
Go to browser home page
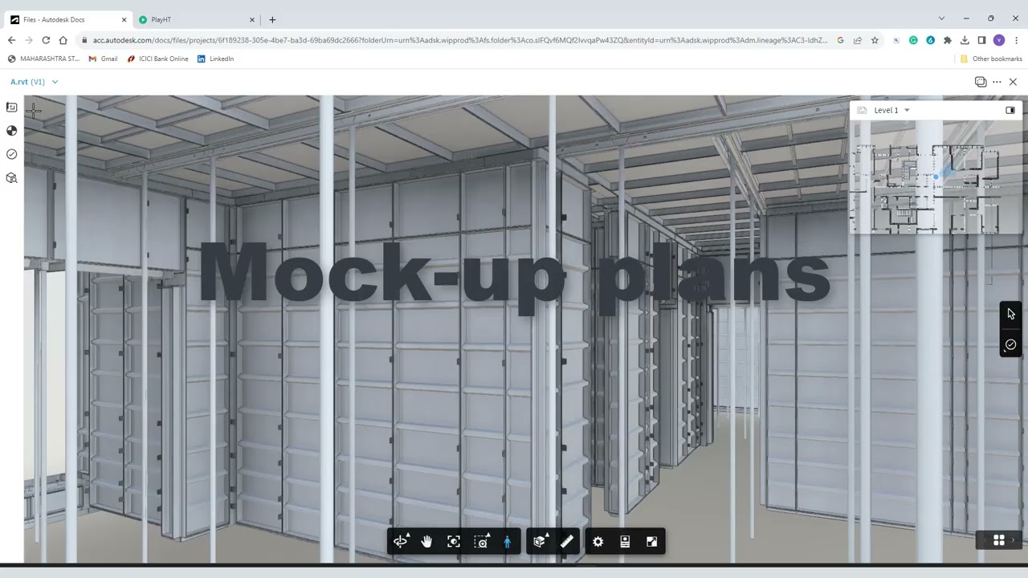coord(63,40)
